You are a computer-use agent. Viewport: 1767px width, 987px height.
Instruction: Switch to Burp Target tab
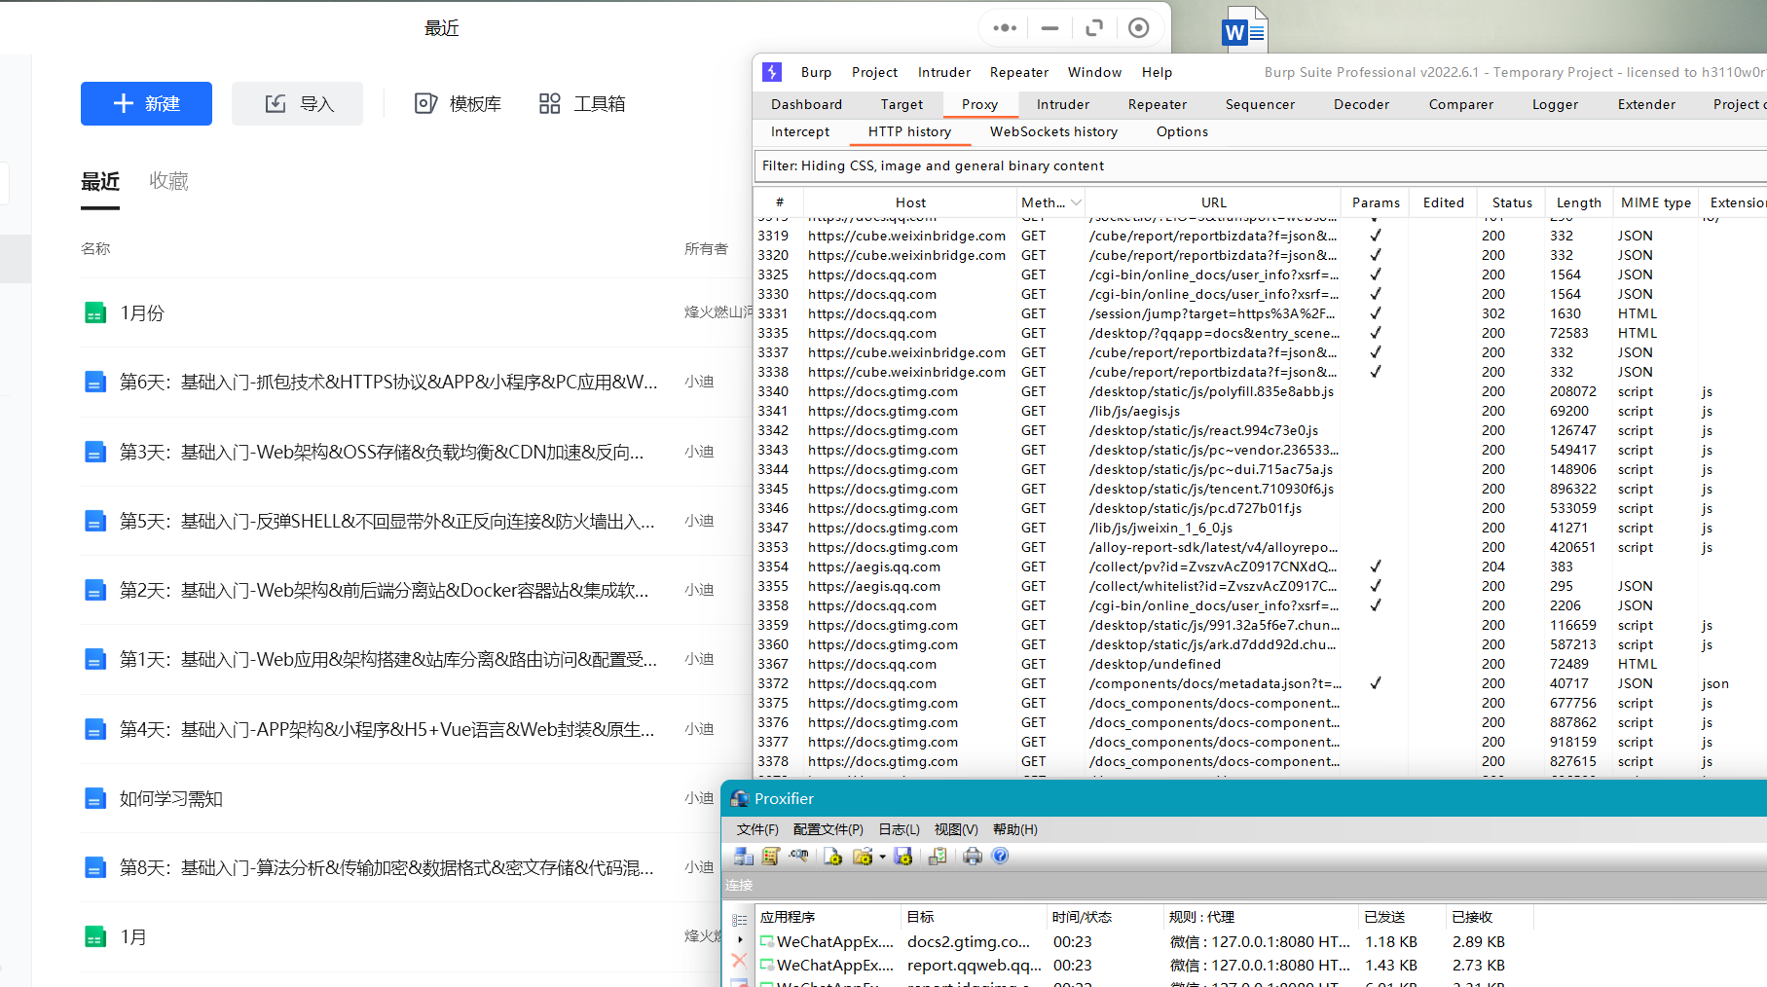click(902, 104)
